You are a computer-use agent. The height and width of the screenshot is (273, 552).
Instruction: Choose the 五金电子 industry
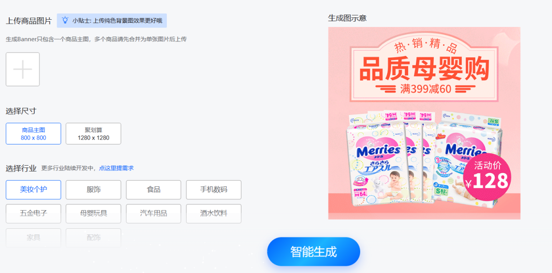click(x=34, y=214)
